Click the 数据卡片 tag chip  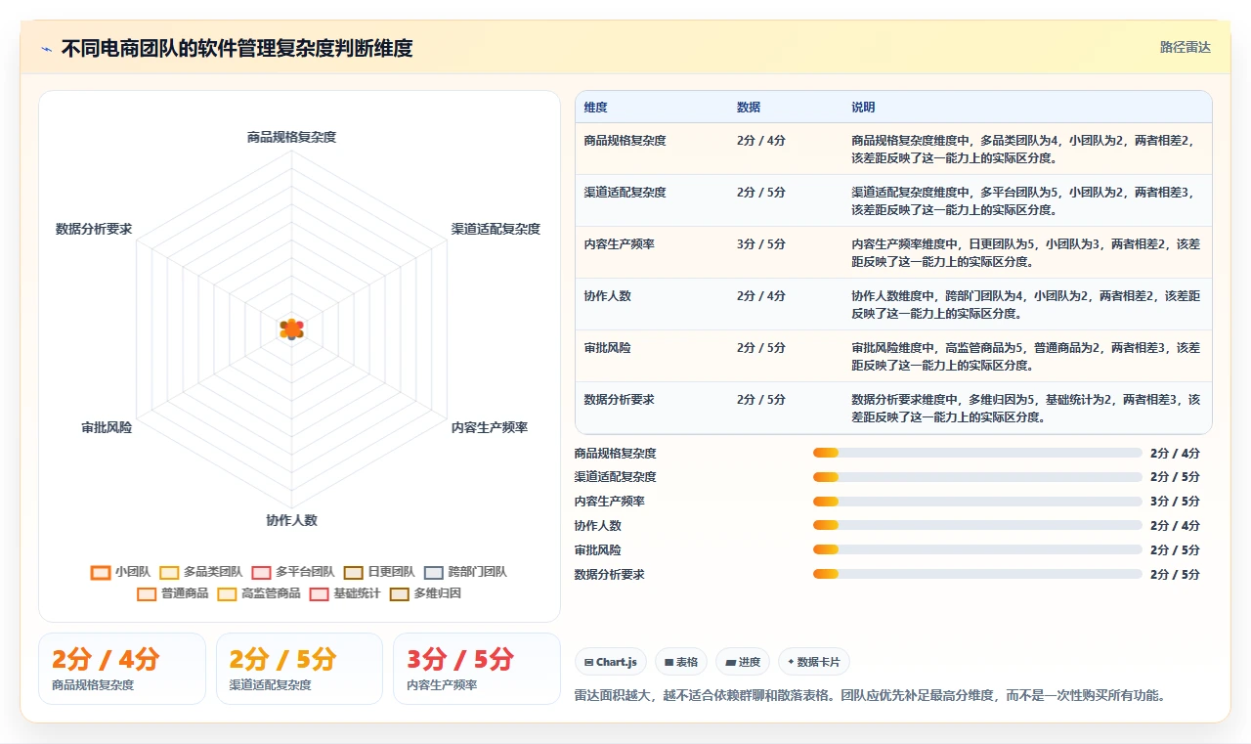tap(813, 662)
